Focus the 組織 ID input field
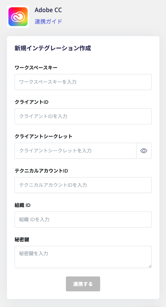 coord(83,219)
